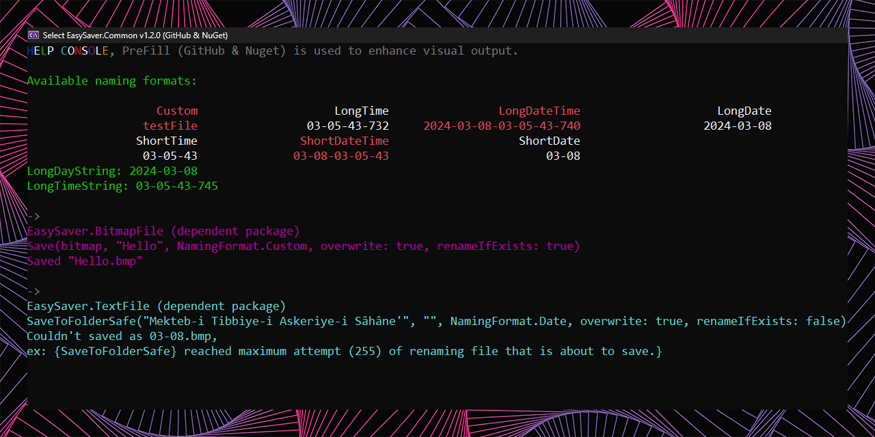Image resolution: width=875 pixels, height=437 pixels.
Task: Toggle renameIfExists: false in SaveToFolderSafe line
Action: pos(769,321)
